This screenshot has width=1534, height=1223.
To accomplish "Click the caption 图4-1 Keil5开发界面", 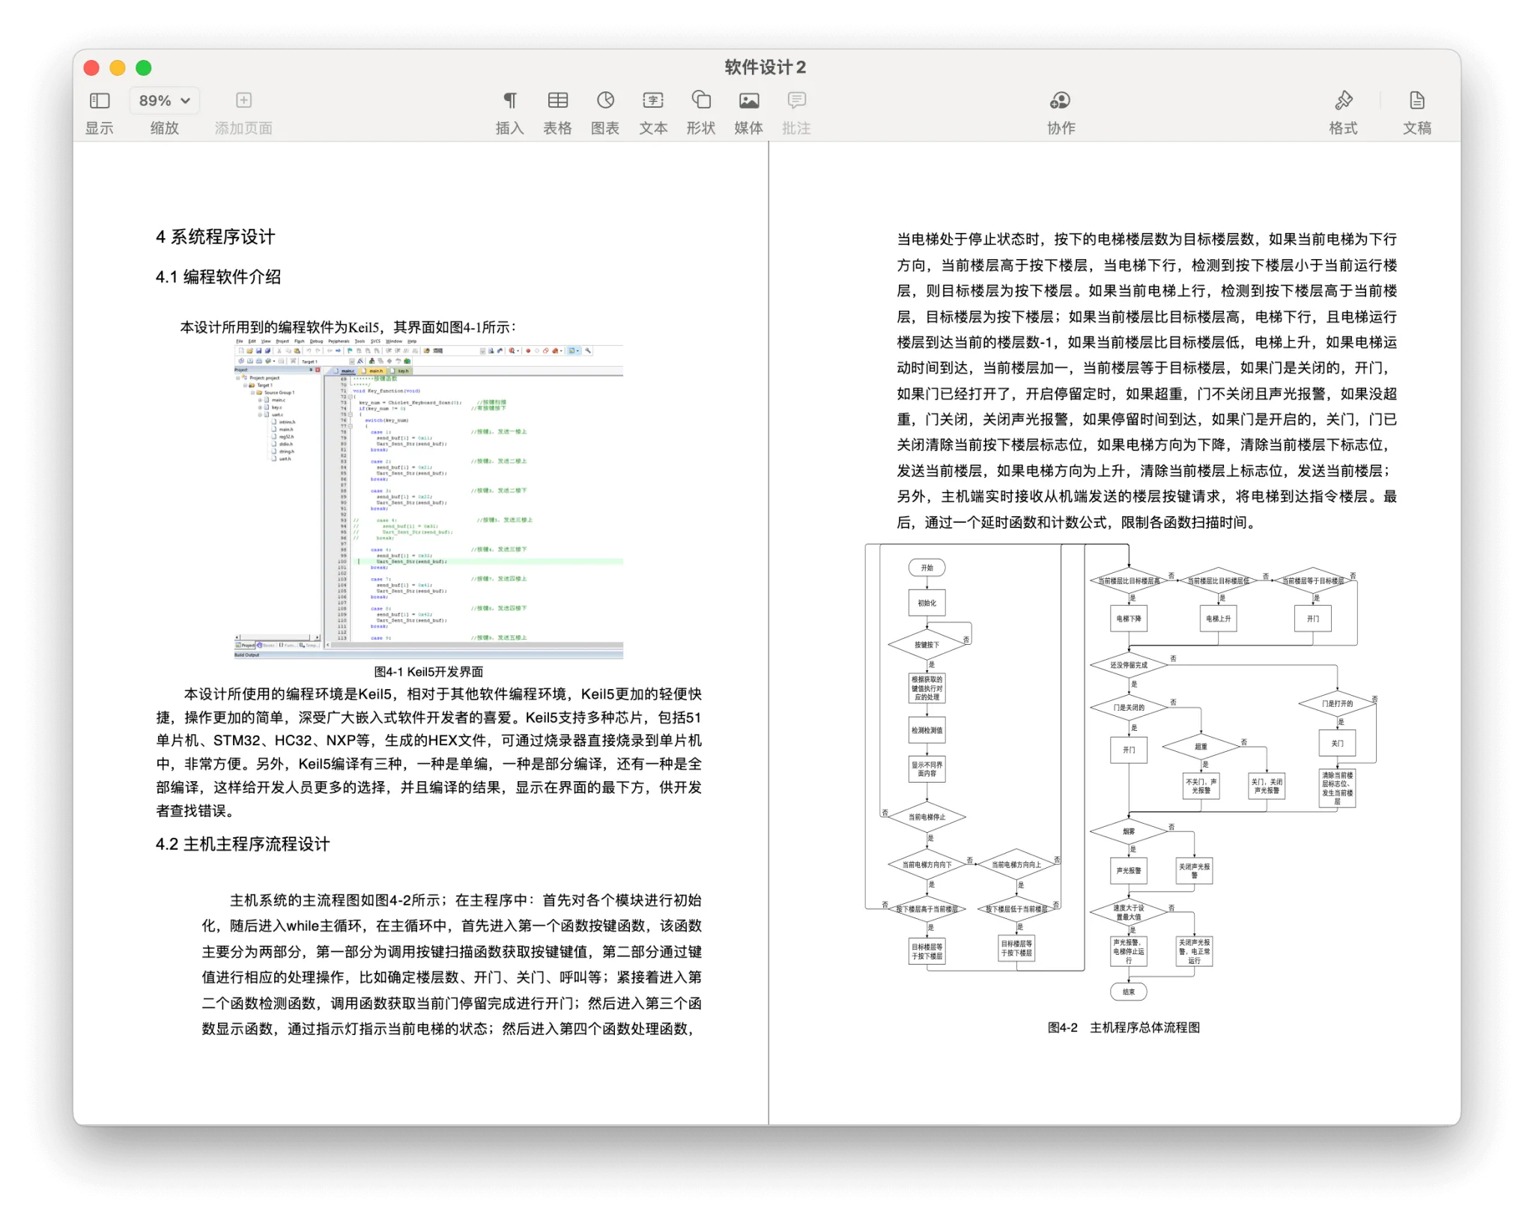I will coord(428,672).
